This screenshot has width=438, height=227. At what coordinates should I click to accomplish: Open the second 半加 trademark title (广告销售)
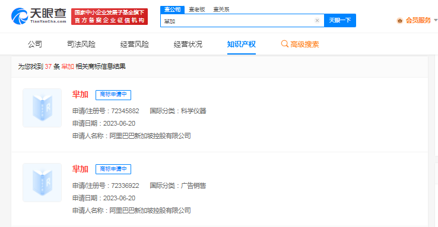[x=80, y=169]
